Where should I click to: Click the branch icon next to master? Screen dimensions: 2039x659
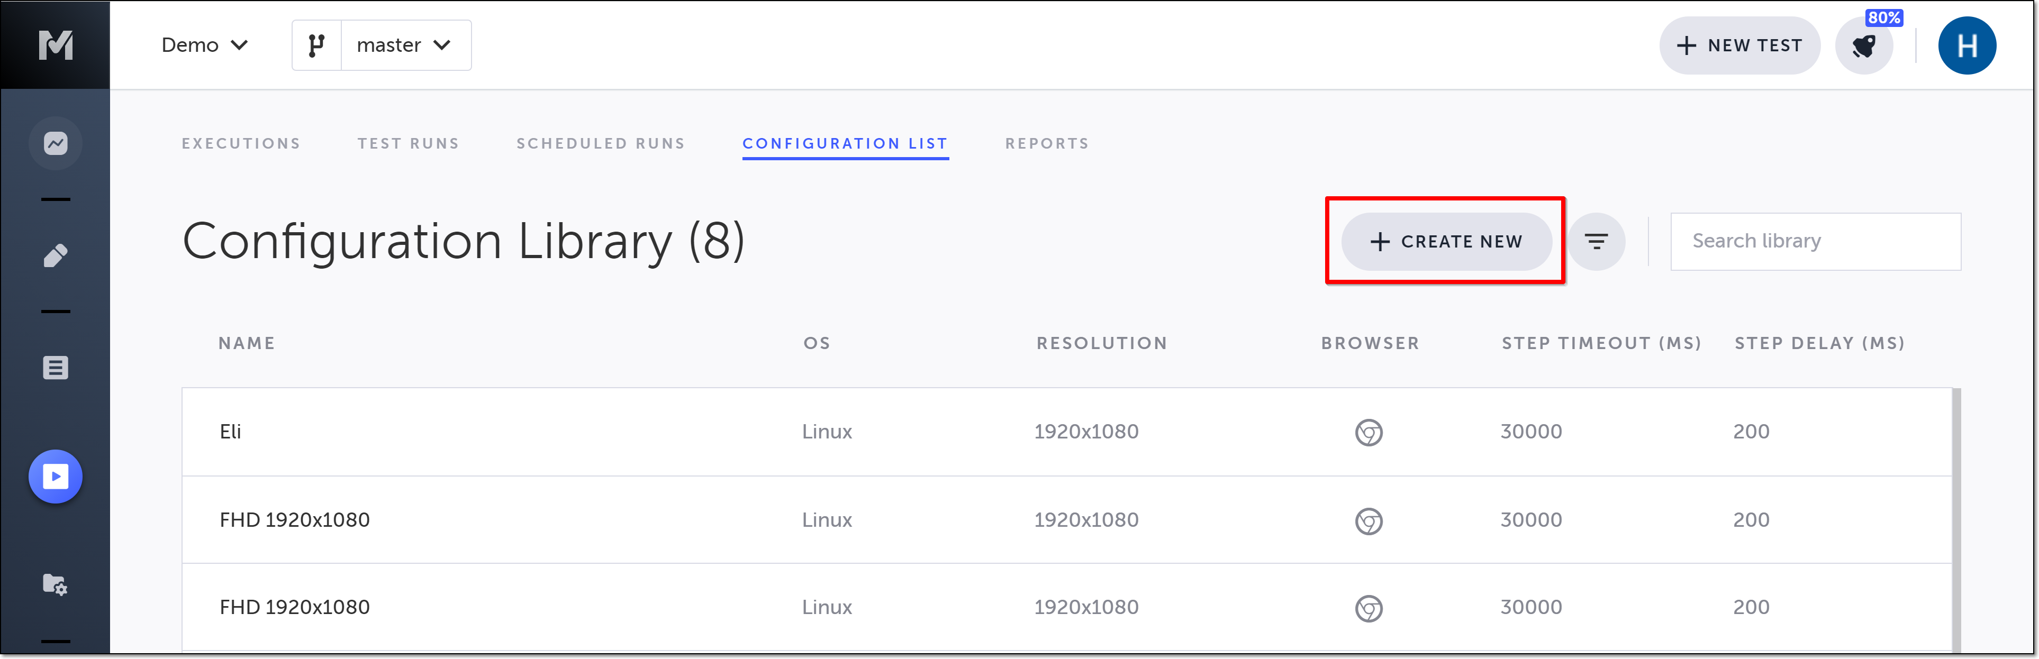click(x=316, y=46)
